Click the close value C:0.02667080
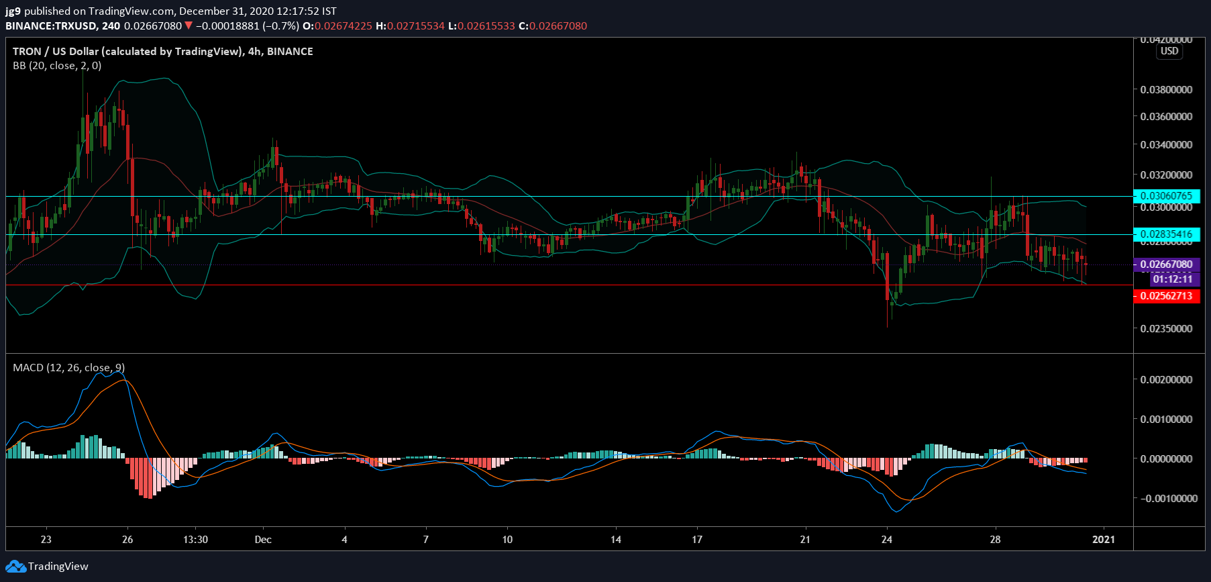Viewport: 1211px width, 582px height. (553, 26)
